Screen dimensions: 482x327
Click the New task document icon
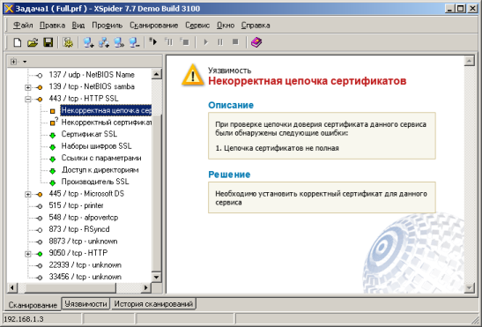tap(18, 42)
